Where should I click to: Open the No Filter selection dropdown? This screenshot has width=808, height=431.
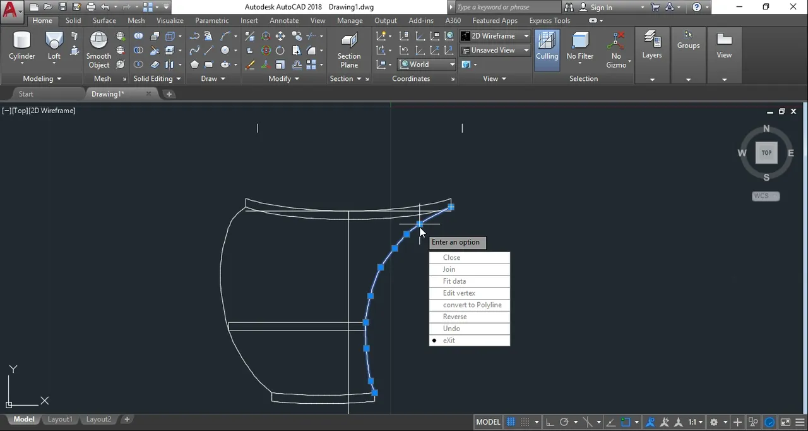580,47
